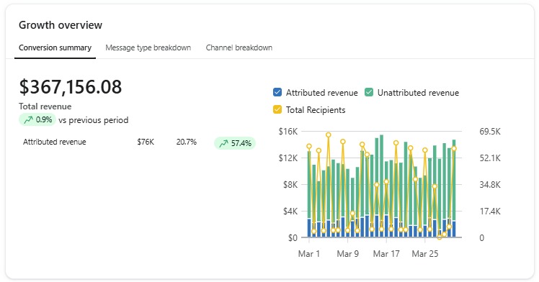
Task: Click the highest yellow recipients point on the chart
Action: [x=329, y=135]
